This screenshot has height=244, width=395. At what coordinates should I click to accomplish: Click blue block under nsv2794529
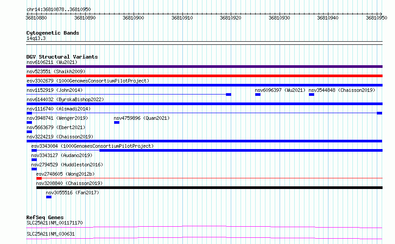[34, 169]
